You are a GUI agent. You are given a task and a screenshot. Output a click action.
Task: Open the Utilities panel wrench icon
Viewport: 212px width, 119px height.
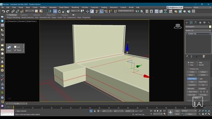[x=209, y=22]
